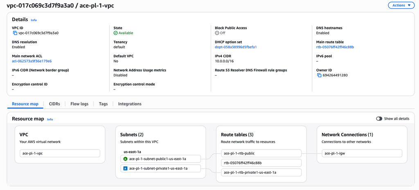Image resolution: width=419 pixels, height=190 pixels.
Task: Open the Resource map Info link
Action: click(x=50, y=119)
